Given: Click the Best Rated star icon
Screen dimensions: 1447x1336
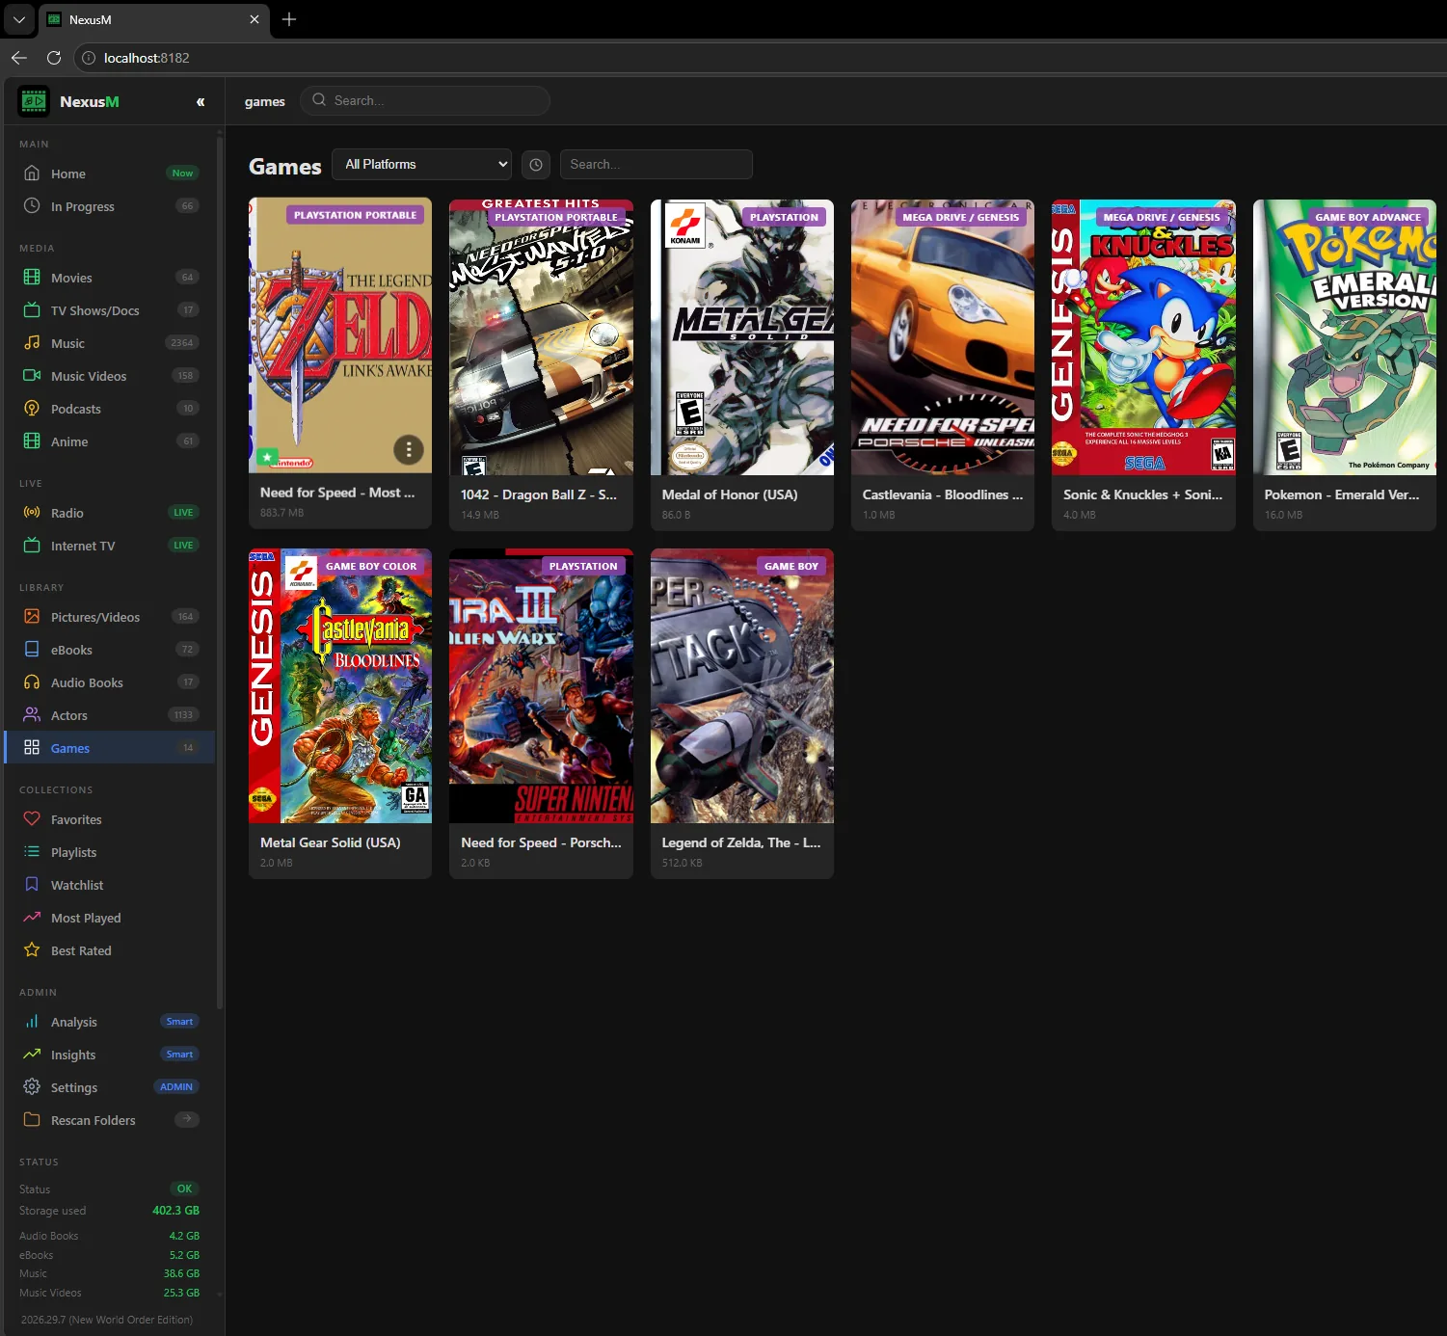Looking at the screenshot, I should [32, 950].
